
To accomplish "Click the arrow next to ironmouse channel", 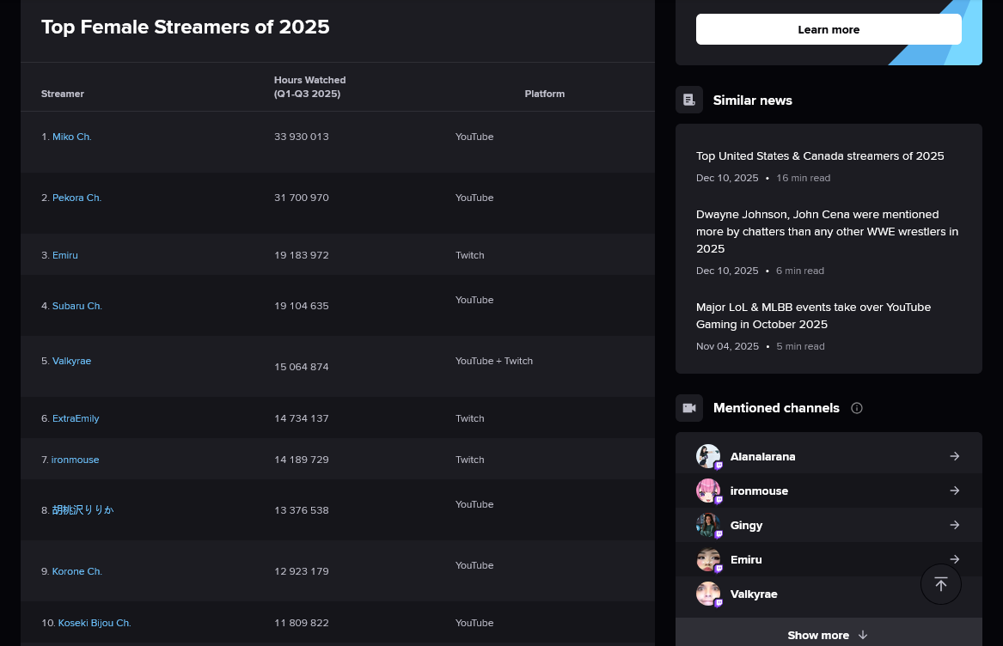I will click(954, 491).
